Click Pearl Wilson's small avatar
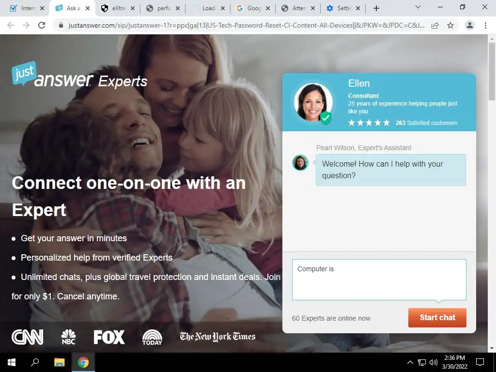 coord(300,163)
